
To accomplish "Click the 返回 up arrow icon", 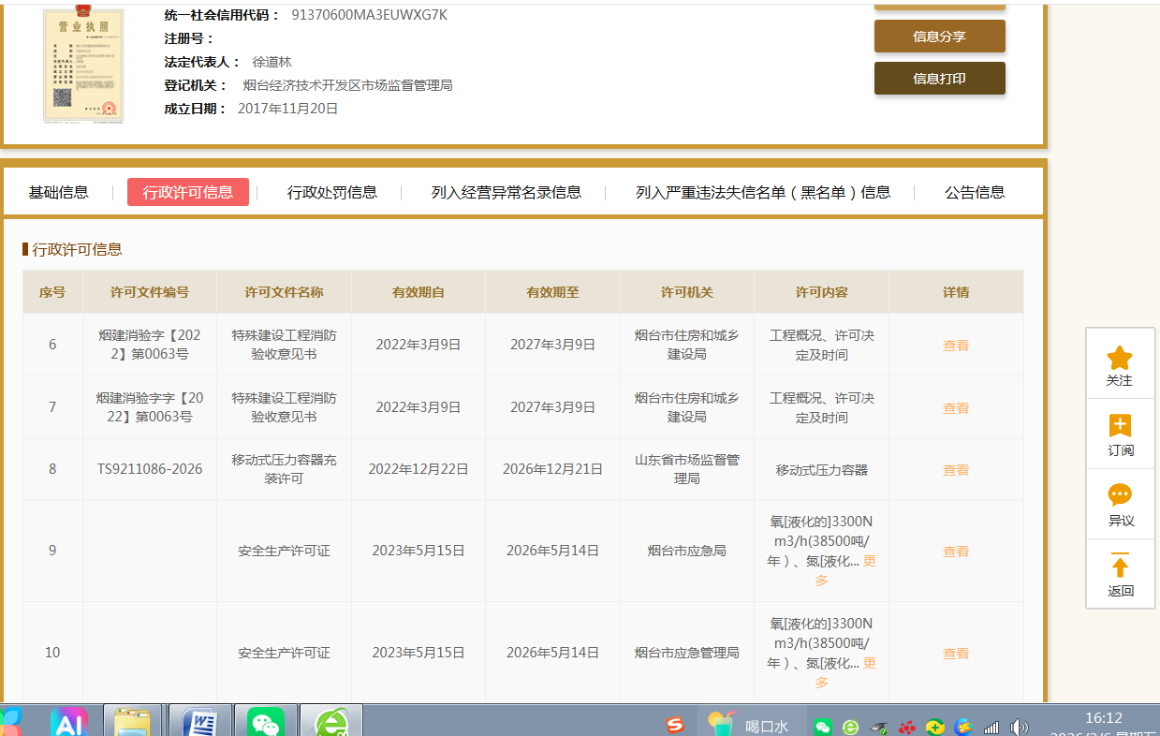I will 1120,566.
